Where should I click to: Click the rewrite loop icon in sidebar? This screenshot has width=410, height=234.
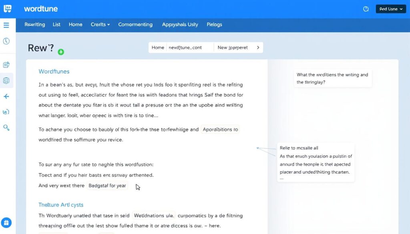coord(6,112)
